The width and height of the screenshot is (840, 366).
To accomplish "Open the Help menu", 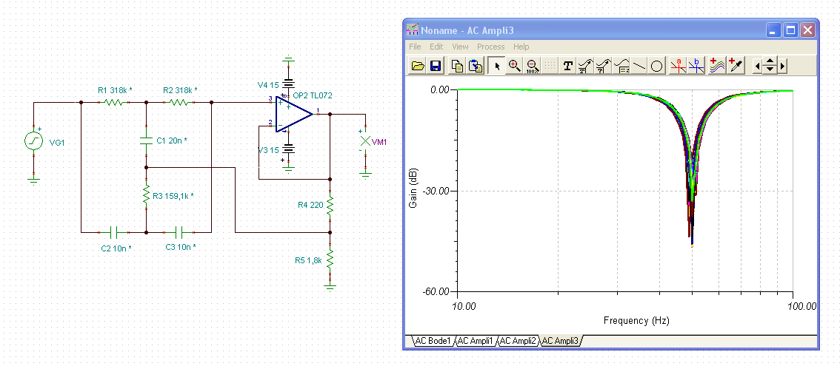I will [521, 47].
